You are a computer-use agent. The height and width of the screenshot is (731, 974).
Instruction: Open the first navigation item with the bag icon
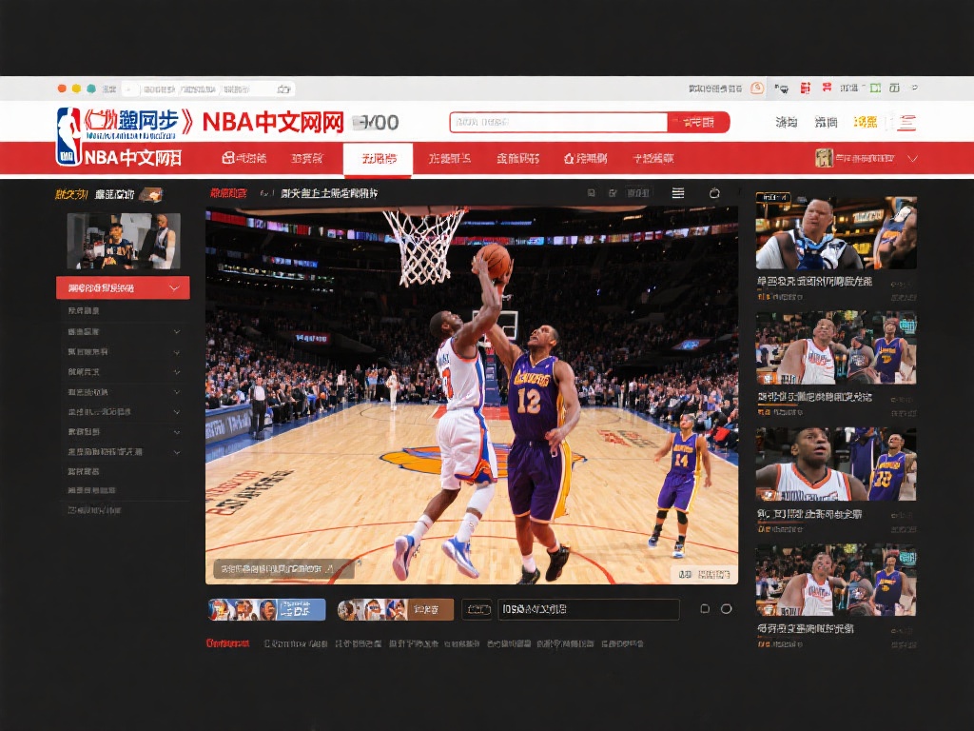pyautogui.click(x=243, y=158)
